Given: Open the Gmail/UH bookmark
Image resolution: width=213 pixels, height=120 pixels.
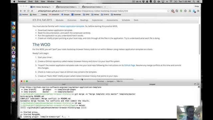Looking at the screenshot, I should coord(54,14).
